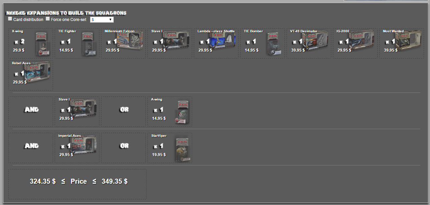The height and width of the screenshot is (205, 430).
Task: Click the 'A-wing' name label
Action: 157,100
